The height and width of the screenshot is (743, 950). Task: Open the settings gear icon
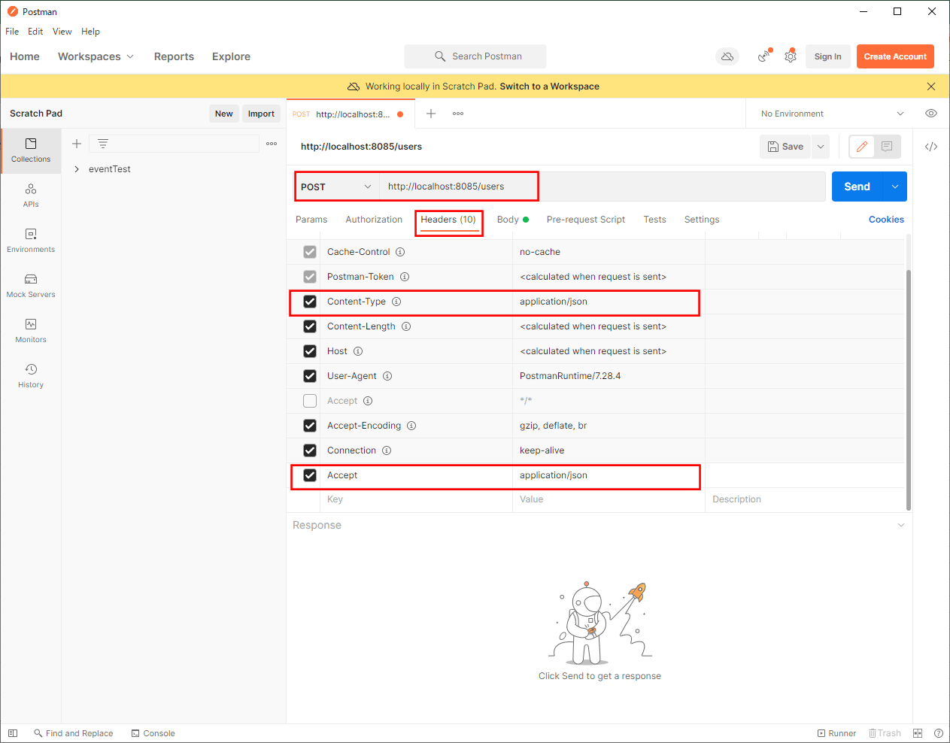791,56
